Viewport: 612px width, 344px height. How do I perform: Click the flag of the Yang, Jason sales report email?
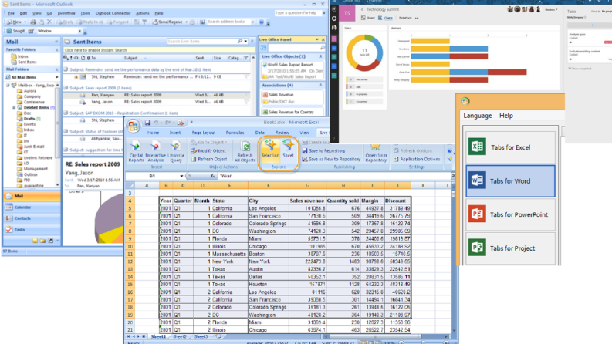point(247,102)
